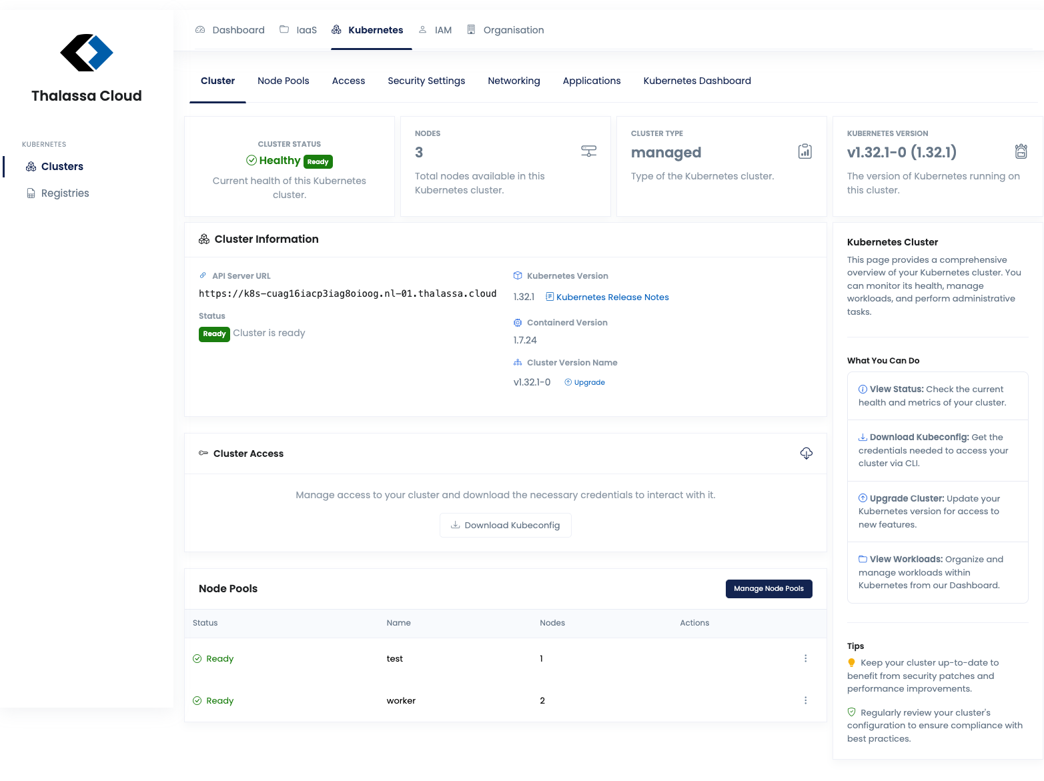The height and width of the screenshot is (781, 1044).
Task: Open the Security Settings tab
Action: tap(426, 81)
